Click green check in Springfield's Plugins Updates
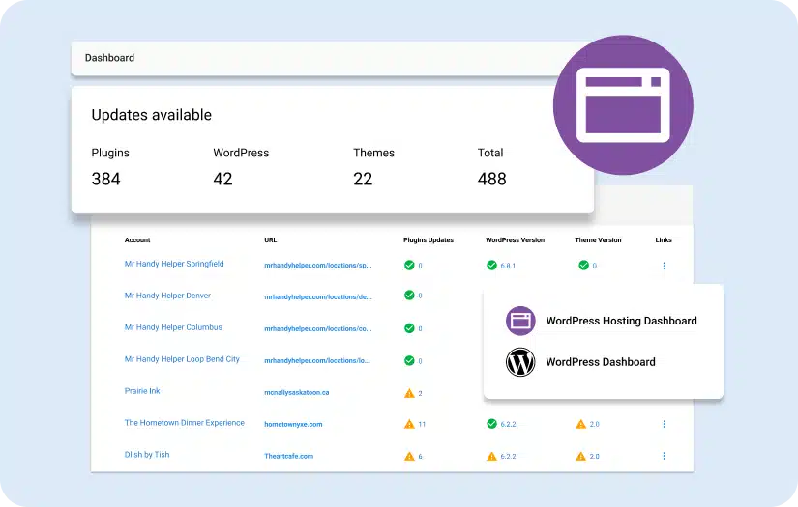Viewport: 798px width, 507px height. tap(409, 265)
